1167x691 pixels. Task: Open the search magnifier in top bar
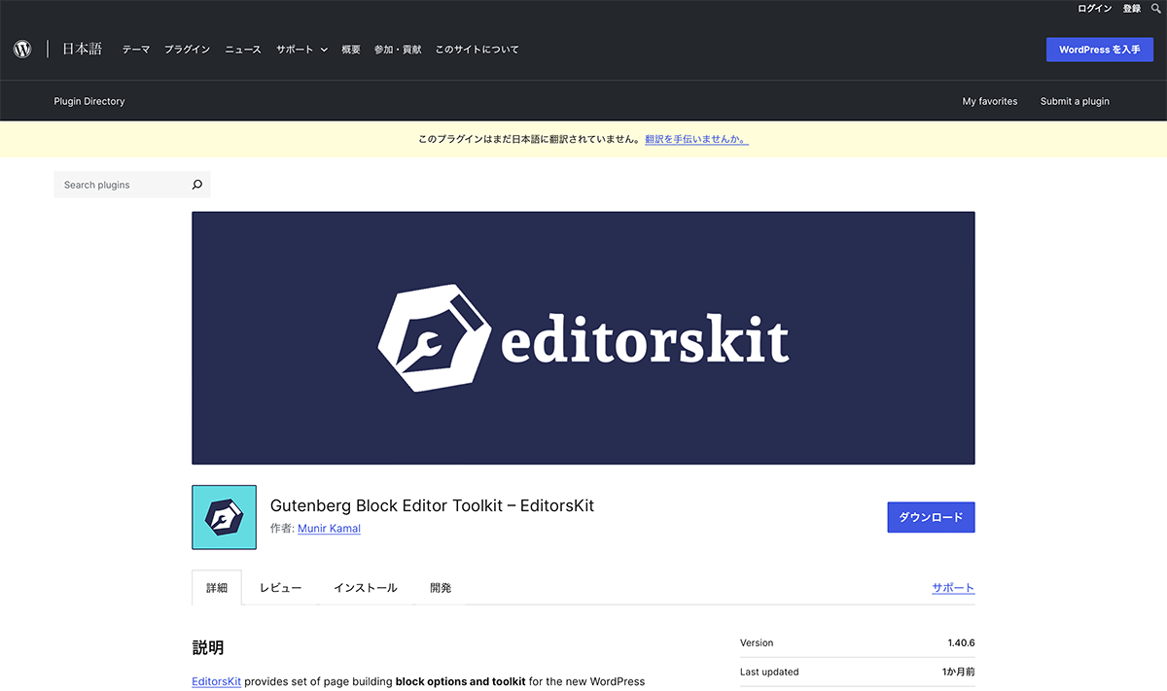tap(1155, 9)
